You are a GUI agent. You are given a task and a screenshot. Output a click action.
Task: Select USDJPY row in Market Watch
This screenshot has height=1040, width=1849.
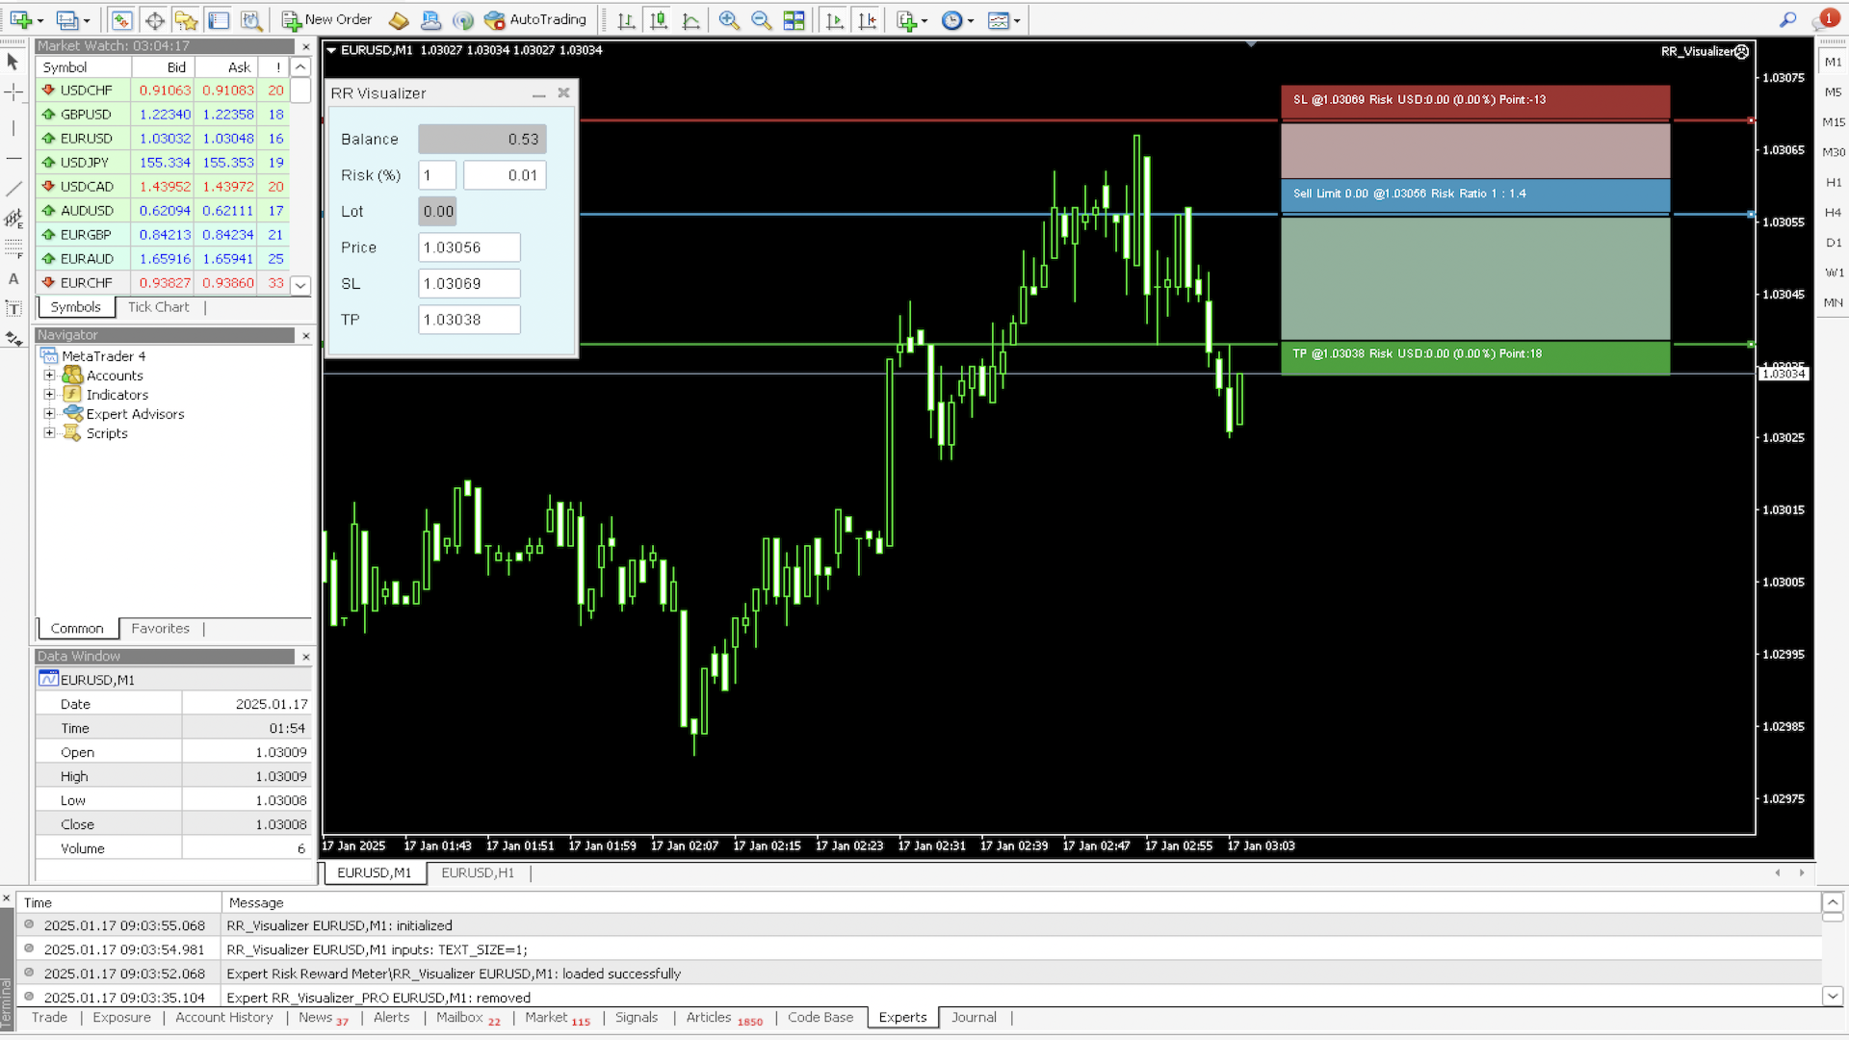tap(163, 163)
